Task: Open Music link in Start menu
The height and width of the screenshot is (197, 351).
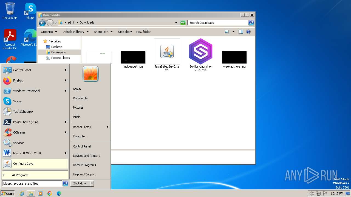Action: [x=77, y=117]
